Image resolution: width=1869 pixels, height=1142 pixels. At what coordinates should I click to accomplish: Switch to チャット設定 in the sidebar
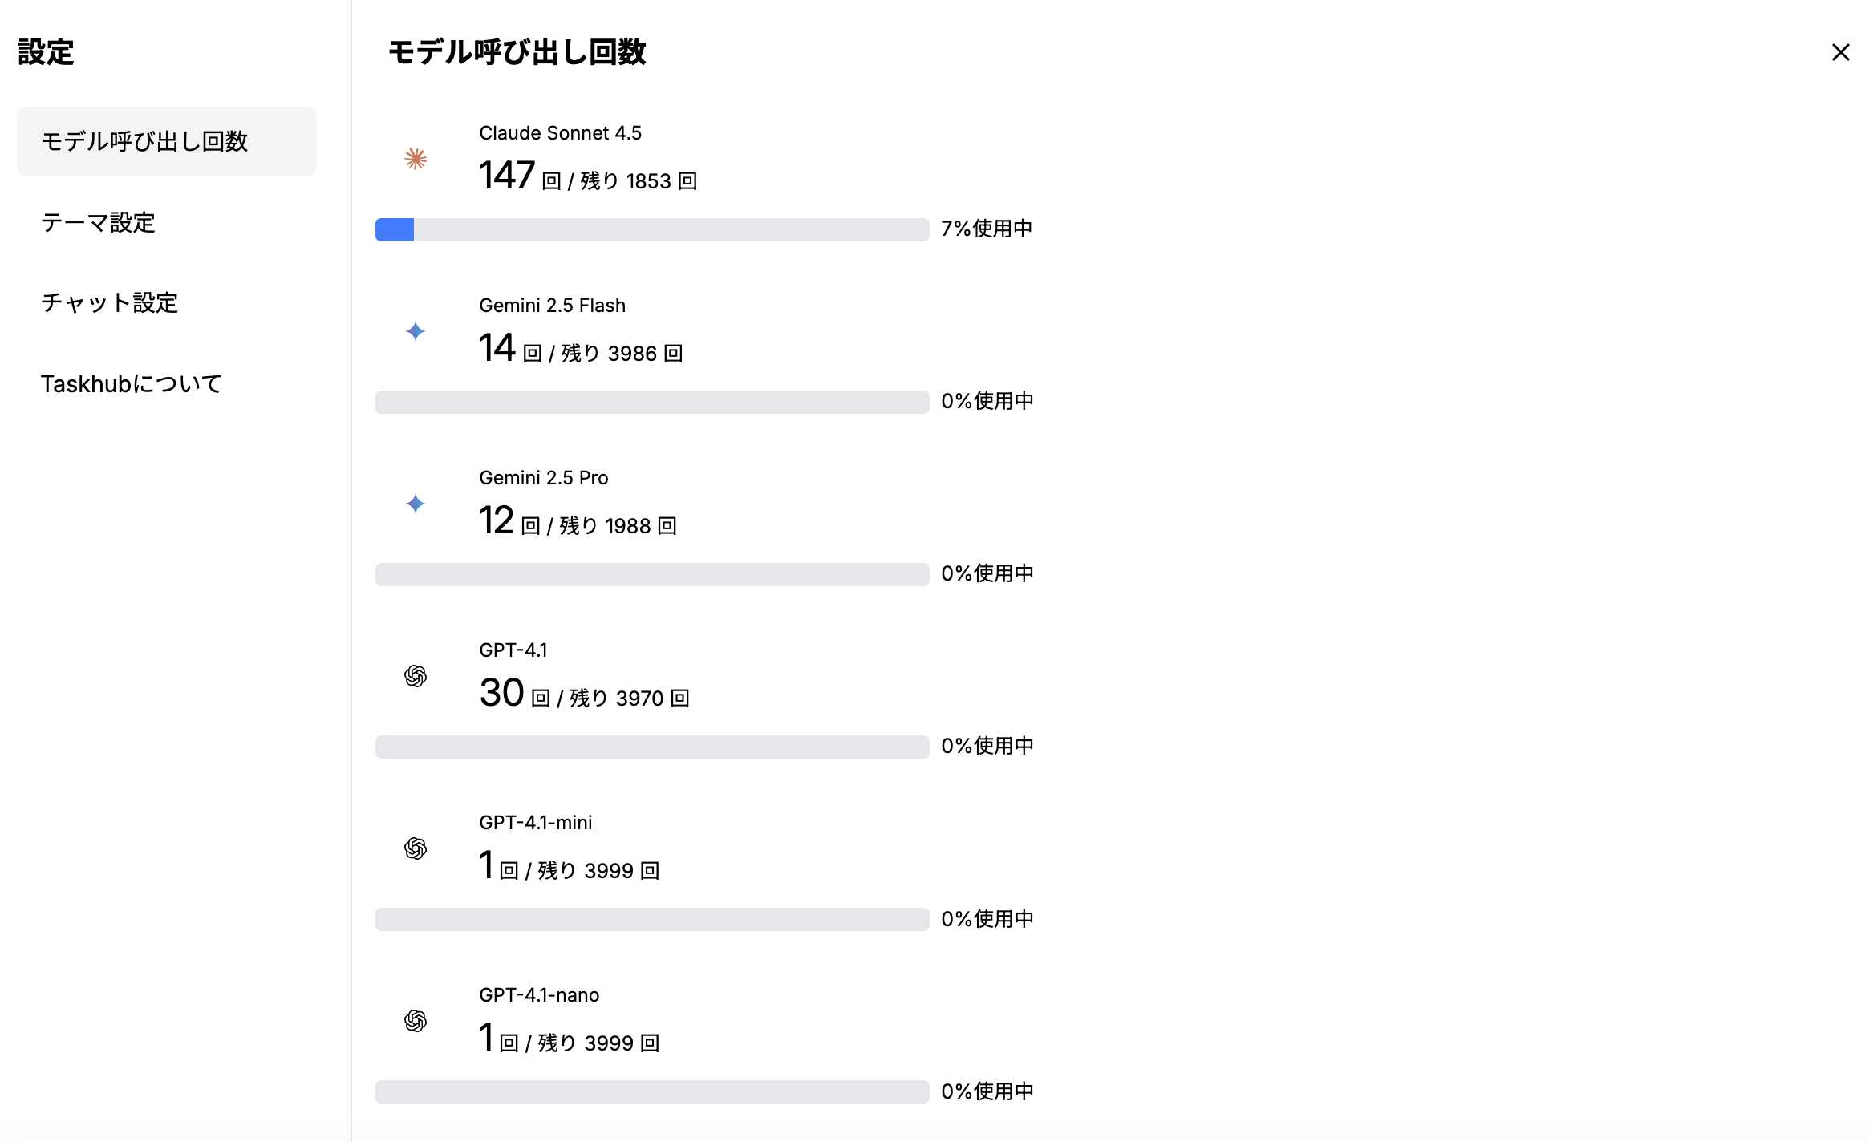click(109, 303)
